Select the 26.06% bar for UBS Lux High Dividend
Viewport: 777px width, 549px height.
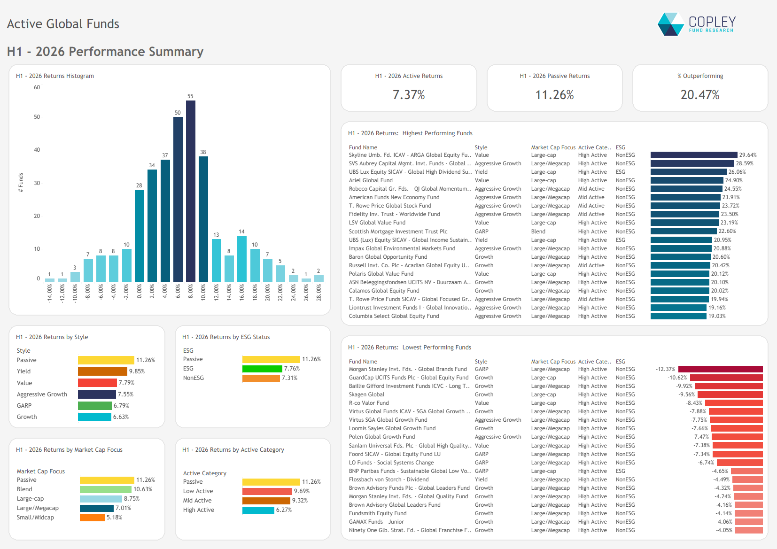click(689, 172)
